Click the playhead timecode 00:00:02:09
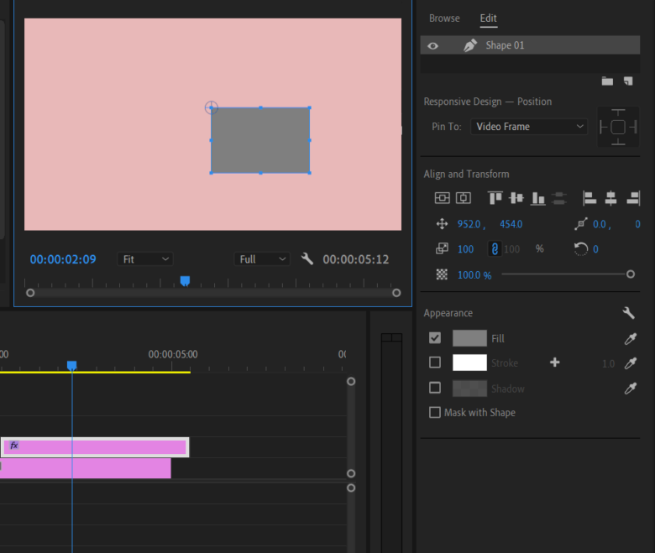The image size is (655, 553). [x=63, y=259]
